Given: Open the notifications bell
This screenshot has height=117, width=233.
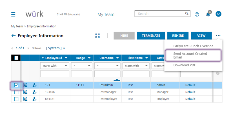Looking at the screenshot, I should pyautogui.click(x=208, y=14).
